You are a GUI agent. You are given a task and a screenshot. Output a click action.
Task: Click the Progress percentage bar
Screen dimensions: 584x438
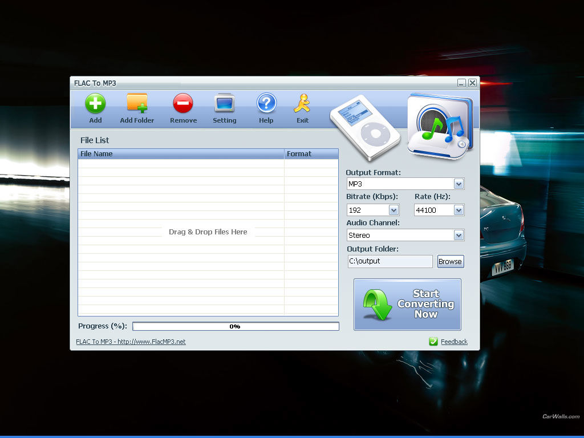point(236,326)
